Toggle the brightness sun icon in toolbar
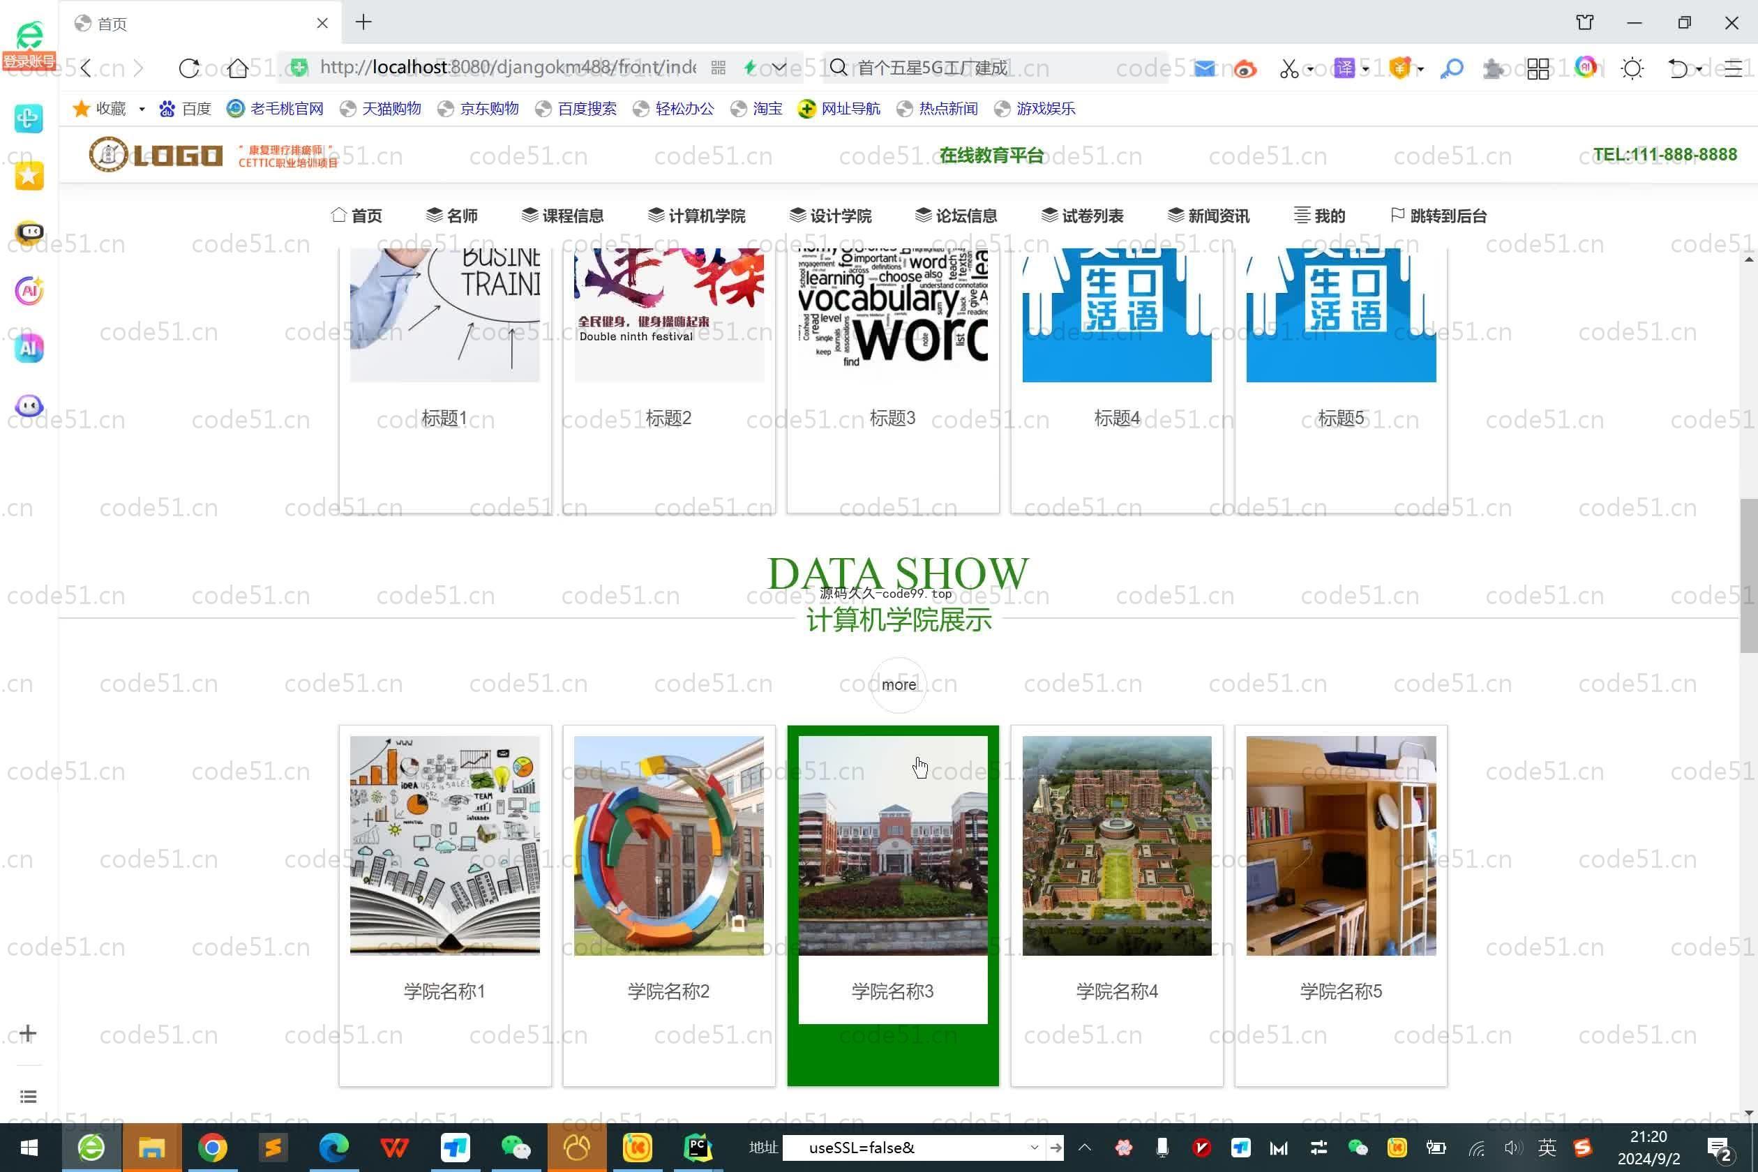This screenshot has height=1172, width=1758. pos(1632,69)
